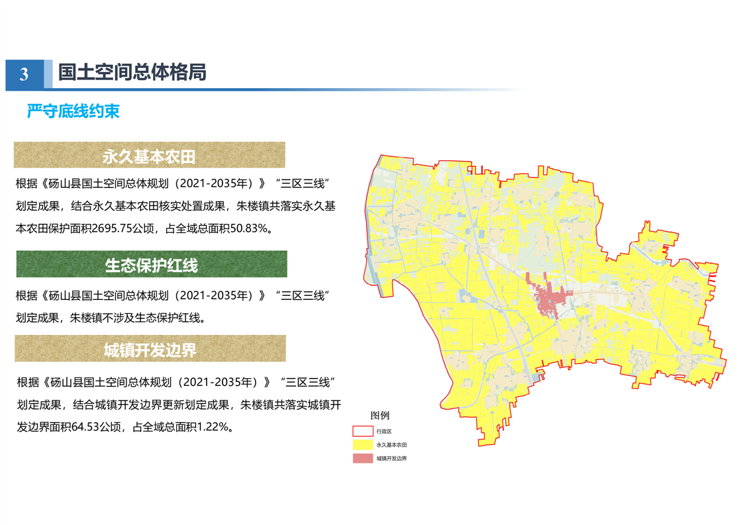The image size is (743, 525).
Task: Click the pink 城镇开发边界 legend swatch
Action: pos(362,458)
